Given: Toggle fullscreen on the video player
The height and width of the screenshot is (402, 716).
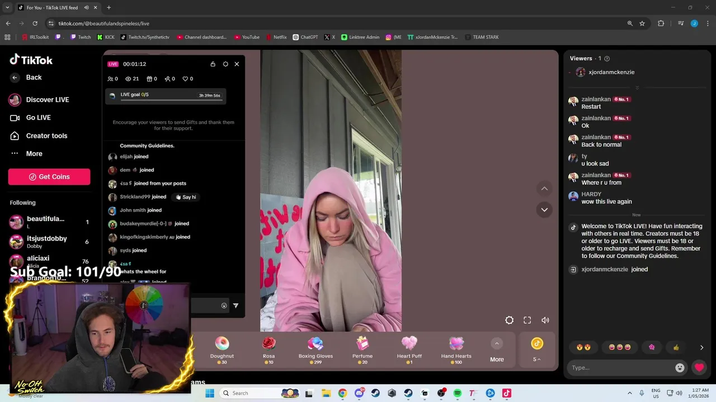Looking at the screenshot, I should [527, 320].
